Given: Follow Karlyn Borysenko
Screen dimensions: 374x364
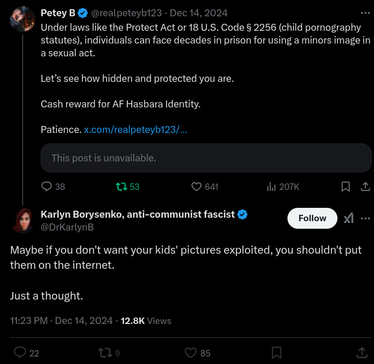Looking at the screenshot, I should click(312, 218).
